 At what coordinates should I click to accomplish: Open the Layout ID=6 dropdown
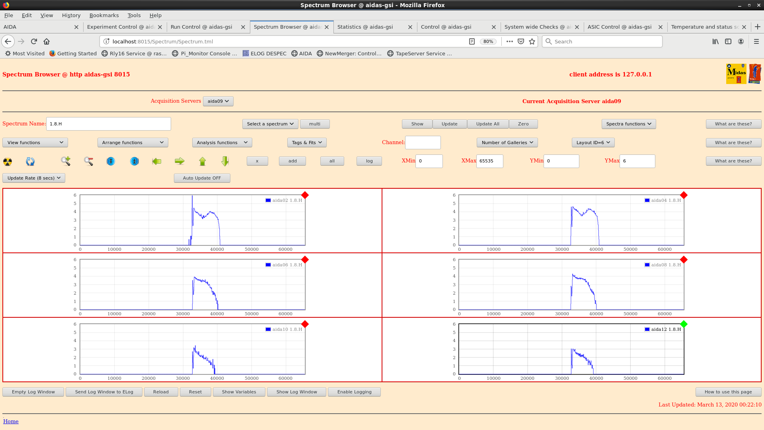[x=593, y=143]
